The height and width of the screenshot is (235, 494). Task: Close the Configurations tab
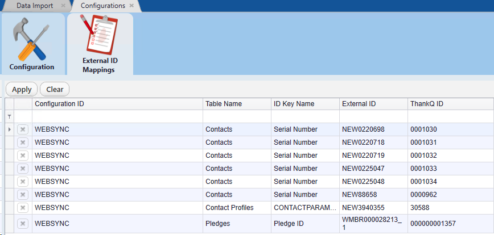pyautogui.click(x=131, y=6)
